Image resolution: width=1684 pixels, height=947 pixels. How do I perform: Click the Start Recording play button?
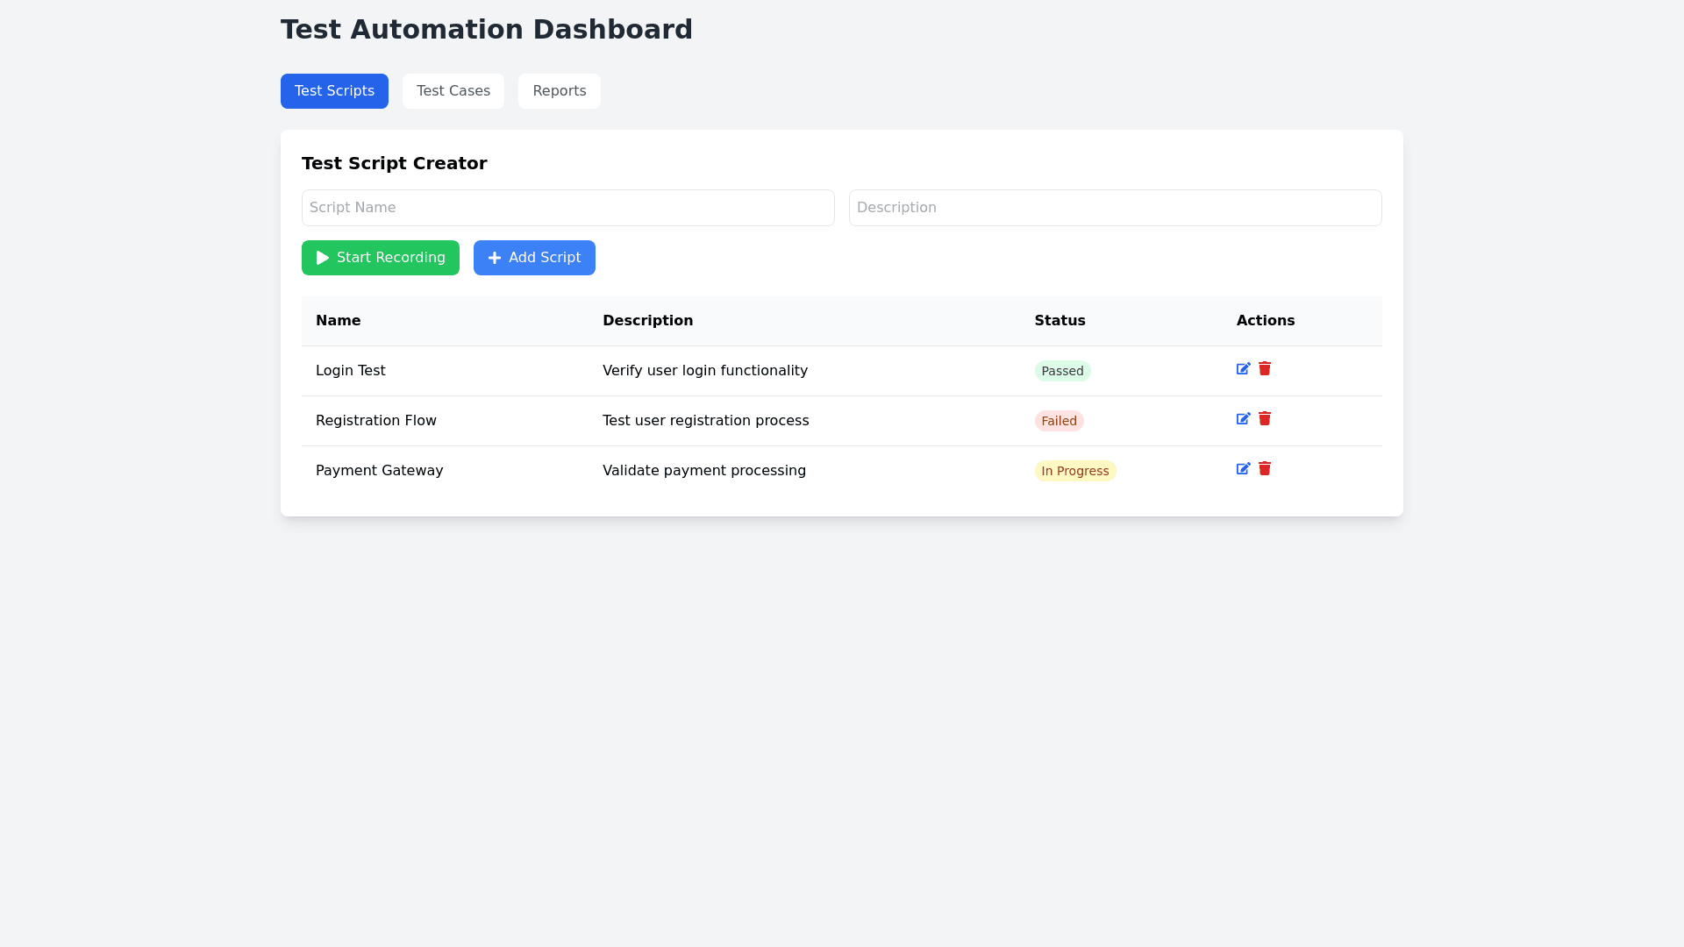click(x=380, y=258)
